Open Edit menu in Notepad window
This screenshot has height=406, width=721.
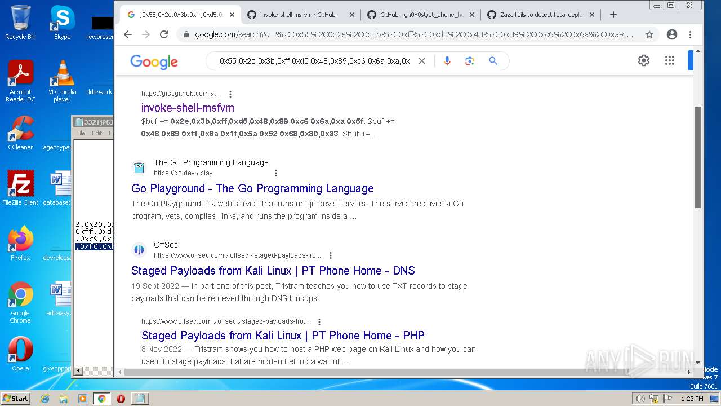tap(97, 133)
